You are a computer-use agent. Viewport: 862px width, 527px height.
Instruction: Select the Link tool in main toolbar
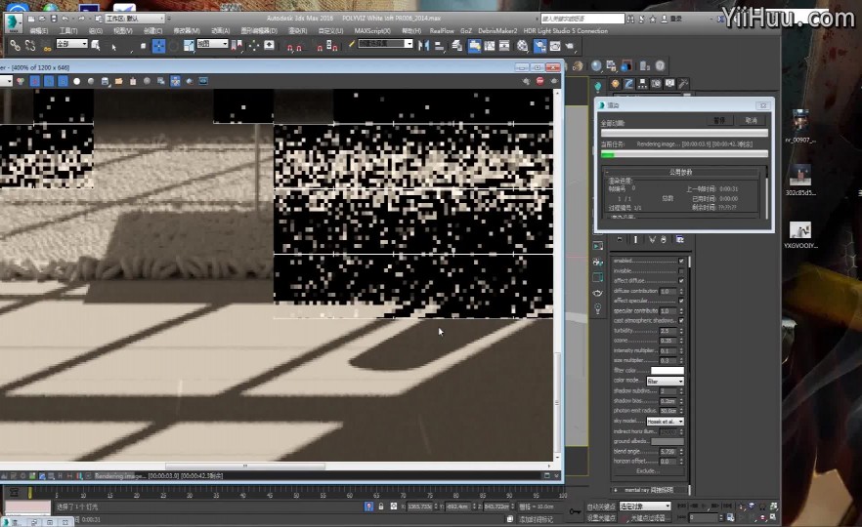pos(15,46)
